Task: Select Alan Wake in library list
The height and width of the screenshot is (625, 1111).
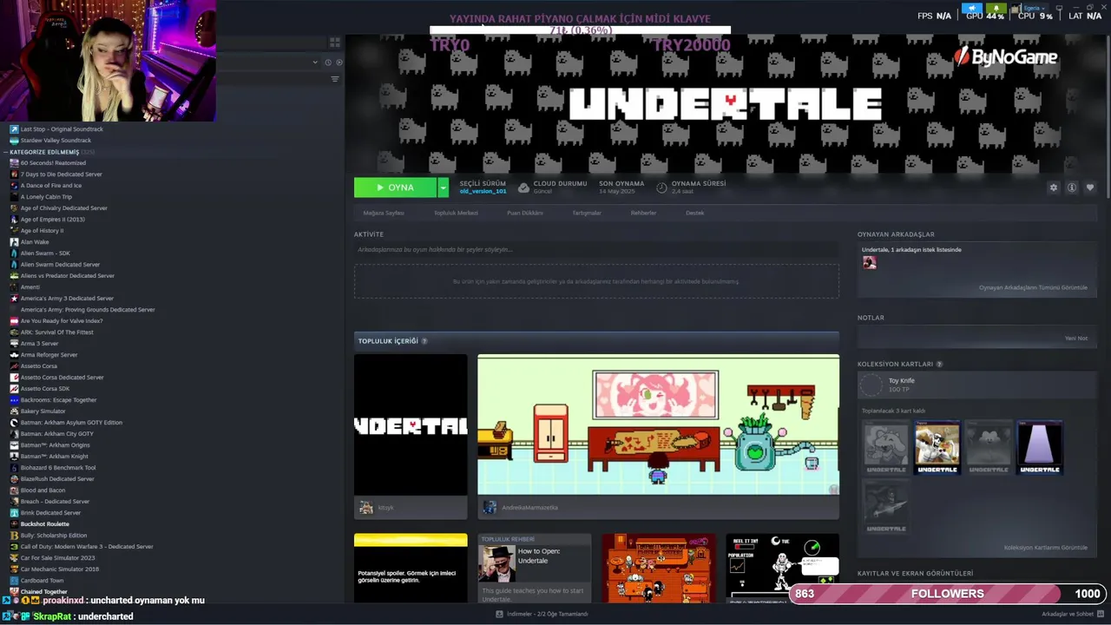Action: (35, 242)
